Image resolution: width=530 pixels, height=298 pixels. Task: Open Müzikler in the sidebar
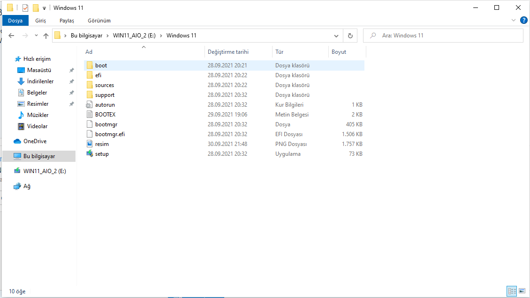tap(38, 115)
